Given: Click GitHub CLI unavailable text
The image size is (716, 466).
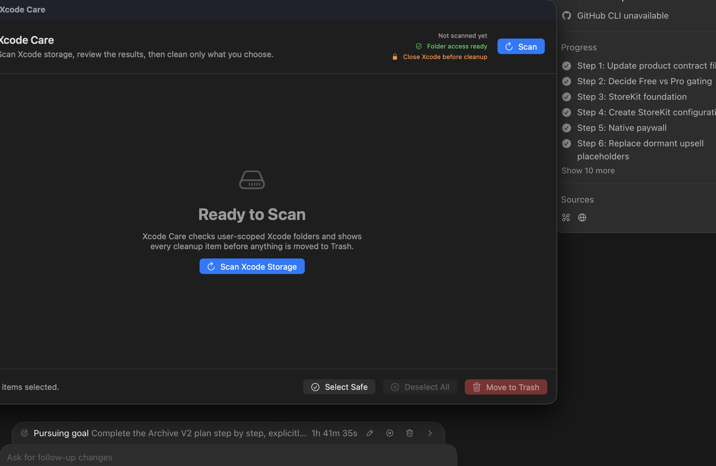Looking at the screenshot, I should [x=623, y=16].
